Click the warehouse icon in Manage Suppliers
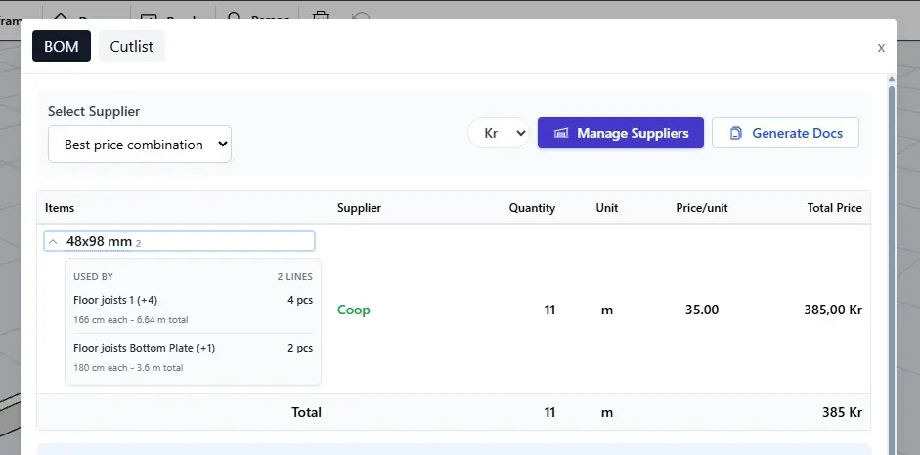The image size is (920, 455). pos(561,133)
